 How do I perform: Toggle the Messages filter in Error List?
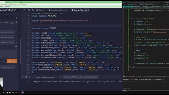click(x=148, y=79)
